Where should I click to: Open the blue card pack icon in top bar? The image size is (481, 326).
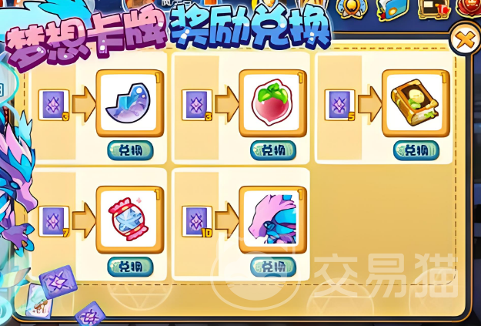point(392,9)
